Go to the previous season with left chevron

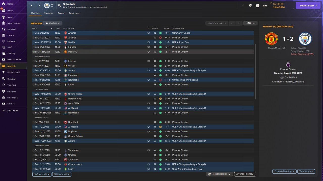tap(232, 23)
